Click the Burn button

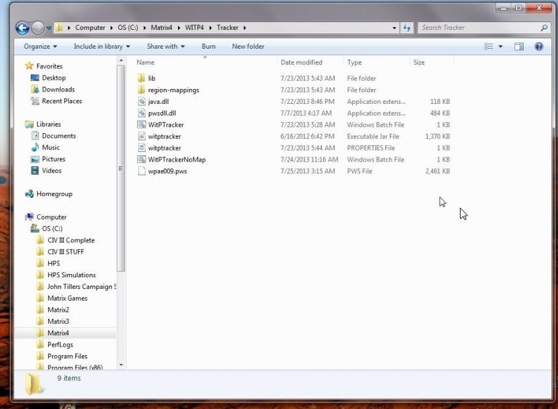click(x=209, y=47)
